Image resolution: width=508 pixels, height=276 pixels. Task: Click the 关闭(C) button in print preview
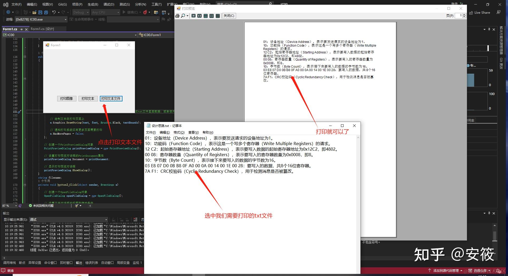tap(229, 16)
